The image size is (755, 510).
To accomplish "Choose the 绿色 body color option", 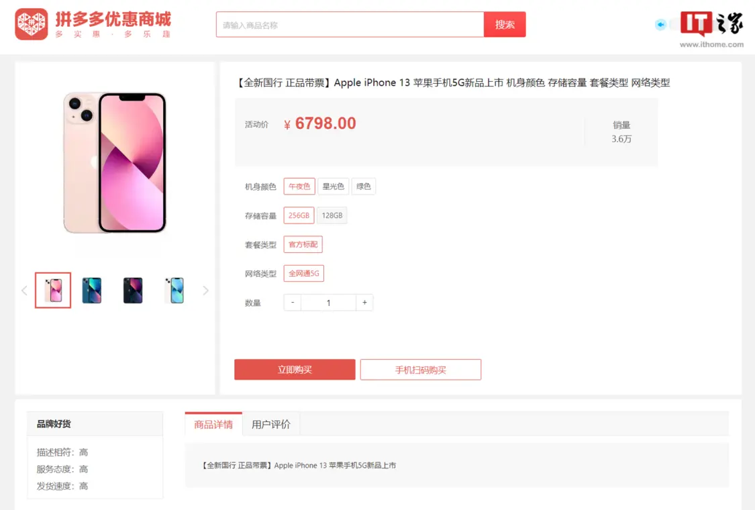I will click(x=364, y=187).
